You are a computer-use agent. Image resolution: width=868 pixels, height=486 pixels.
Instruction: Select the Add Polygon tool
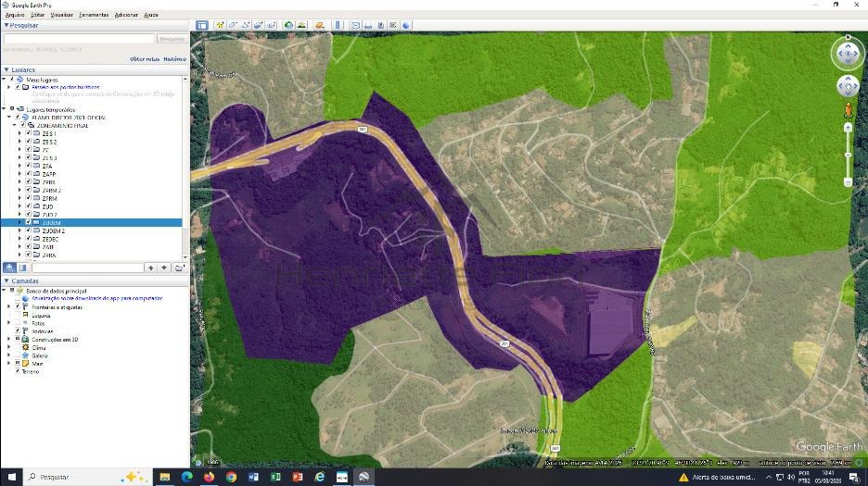pos(233,25)
